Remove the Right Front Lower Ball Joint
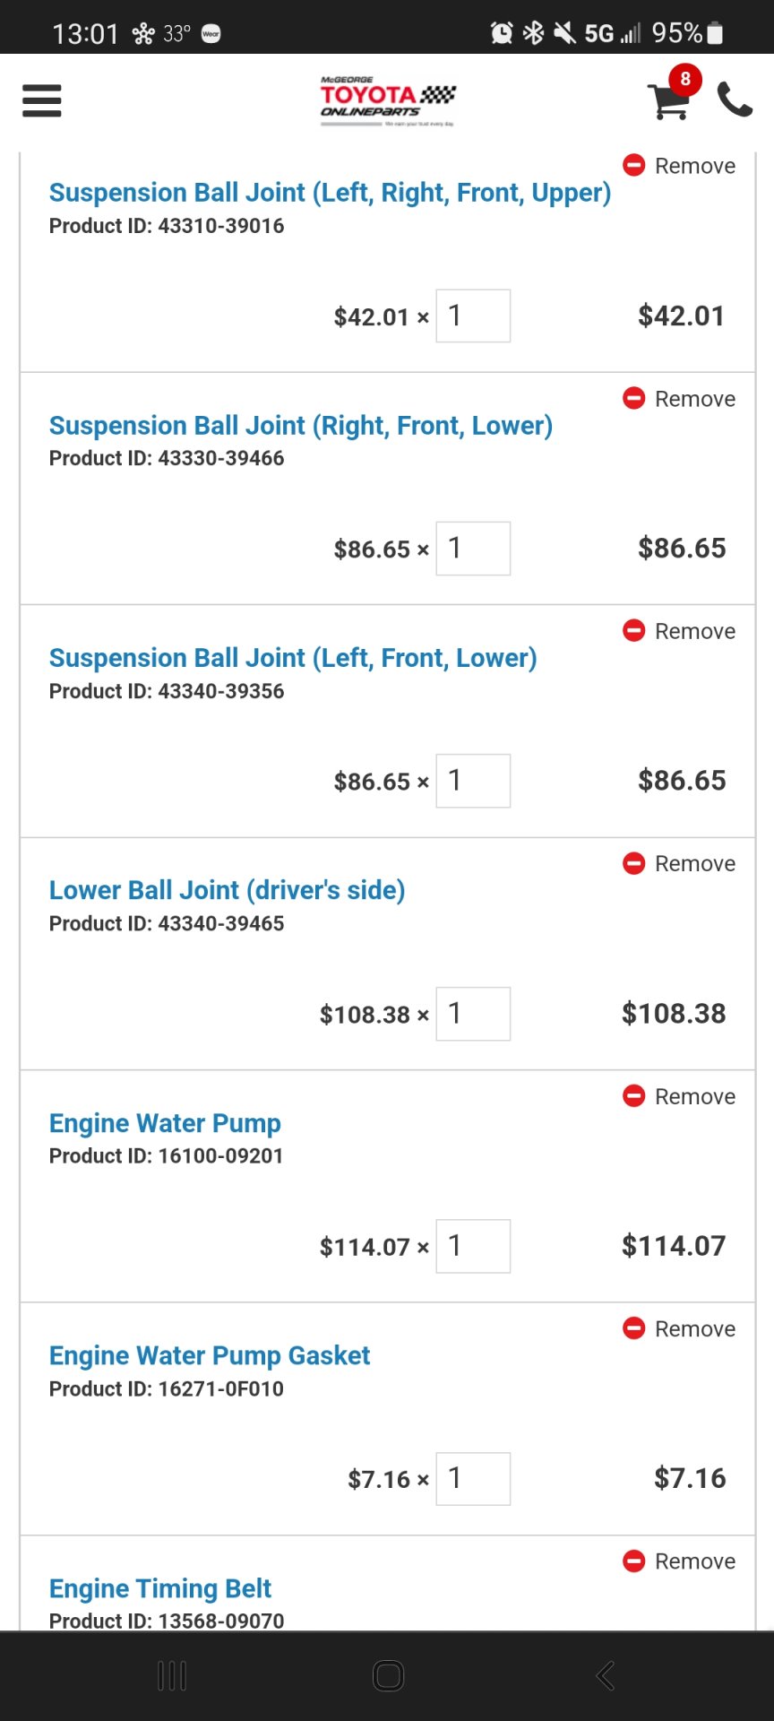Viewport: 774px width, 1721px height. [679, 399]
